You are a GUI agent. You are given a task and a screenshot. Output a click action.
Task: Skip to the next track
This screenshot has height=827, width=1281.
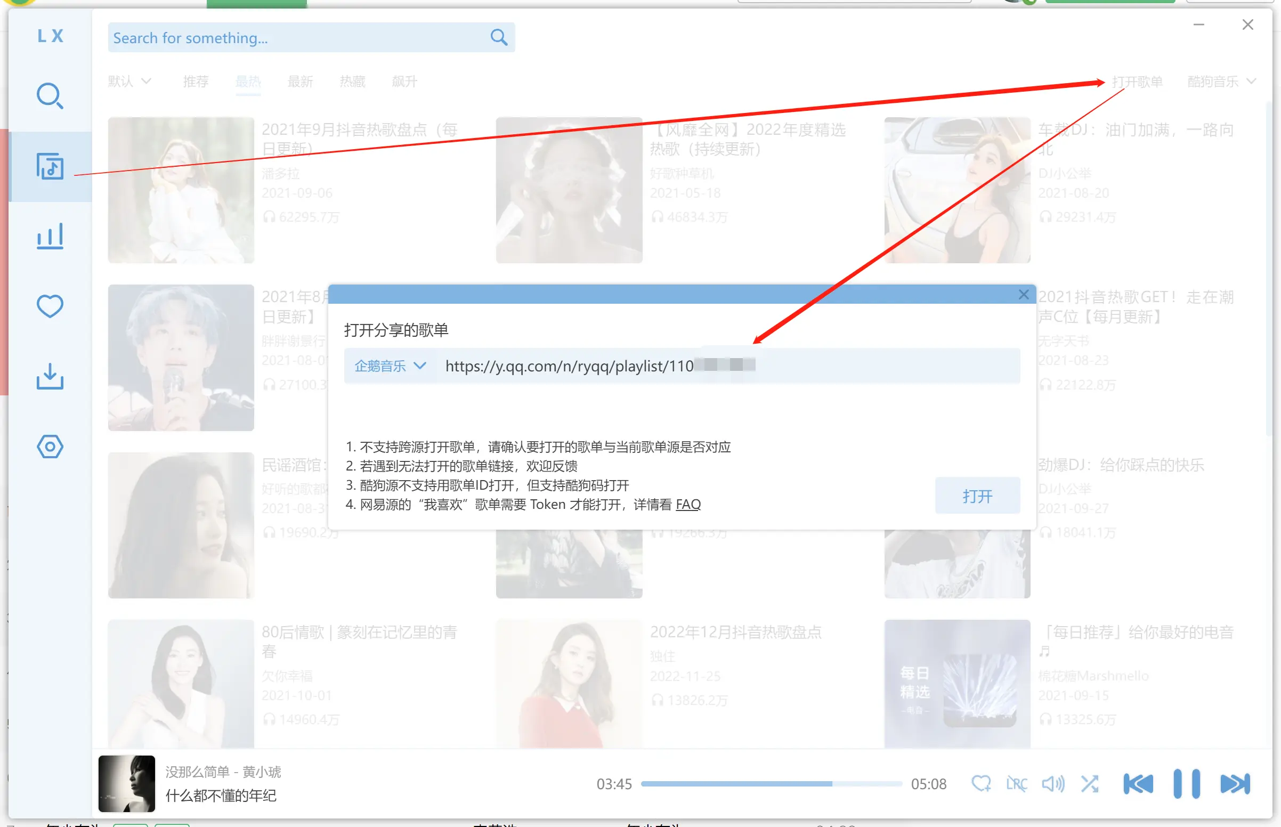(x=1235, y=783)
